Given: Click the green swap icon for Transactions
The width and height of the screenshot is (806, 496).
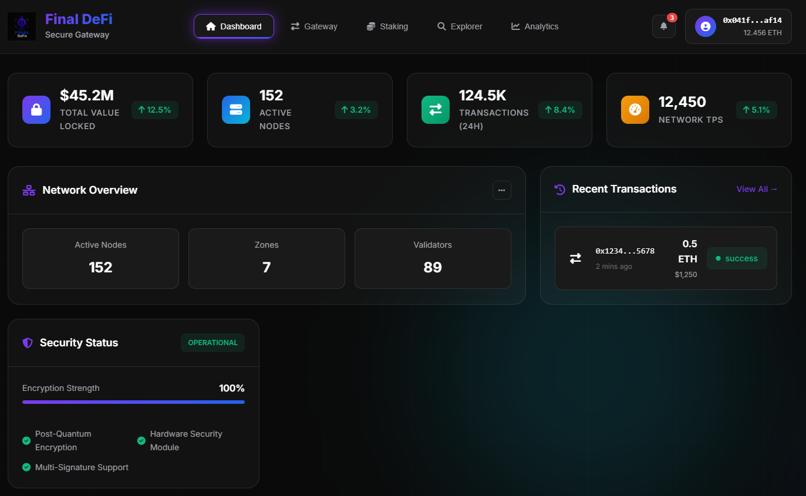Looking at the screenshot, I should (436, 110).
